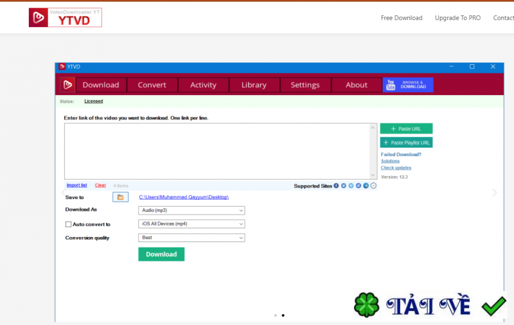Click the text area scrollbar up arrow
Viewport: 514px width, 325px height.
pos(373,128)
